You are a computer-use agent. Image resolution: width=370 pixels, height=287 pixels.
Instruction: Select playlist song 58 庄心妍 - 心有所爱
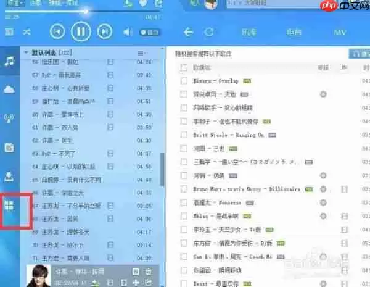92,88
